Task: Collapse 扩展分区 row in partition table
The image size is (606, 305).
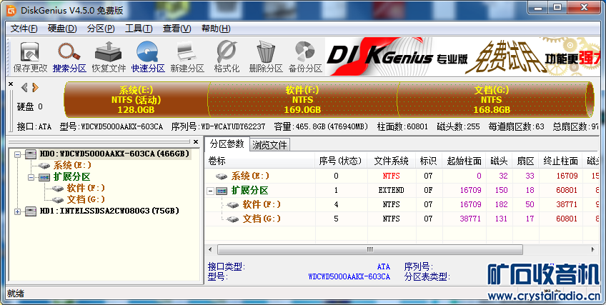Action: (211, 191)
